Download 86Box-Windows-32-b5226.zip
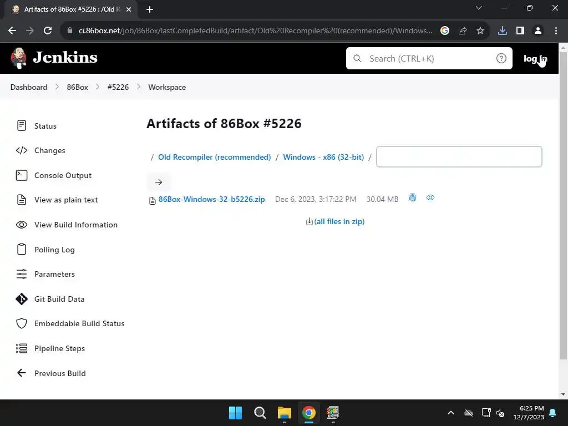The height and width of the screenshot is (426, 568). pyautogui.click(x=211, y=199)
